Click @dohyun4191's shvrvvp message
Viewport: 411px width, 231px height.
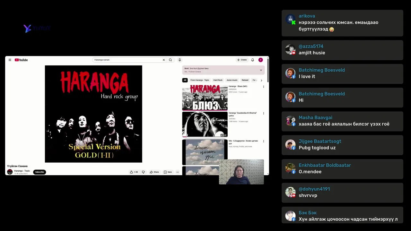tap(342, 193)
